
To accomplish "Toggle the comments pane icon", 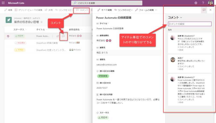I will tap(204, 10).
